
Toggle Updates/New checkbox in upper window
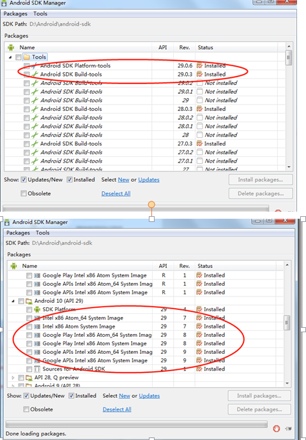tap(24, 180)
